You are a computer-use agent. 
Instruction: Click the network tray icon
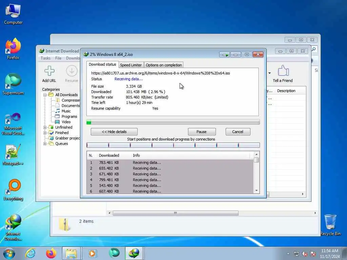point(296,254)
